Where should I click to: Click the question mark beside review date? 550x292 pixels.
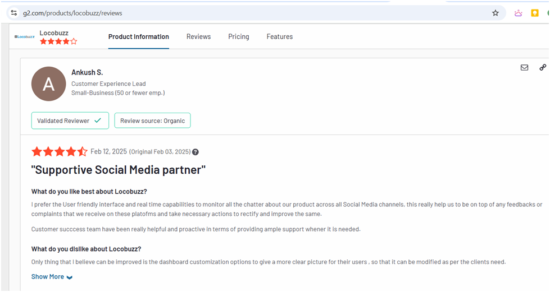click(x=196, y=152)
